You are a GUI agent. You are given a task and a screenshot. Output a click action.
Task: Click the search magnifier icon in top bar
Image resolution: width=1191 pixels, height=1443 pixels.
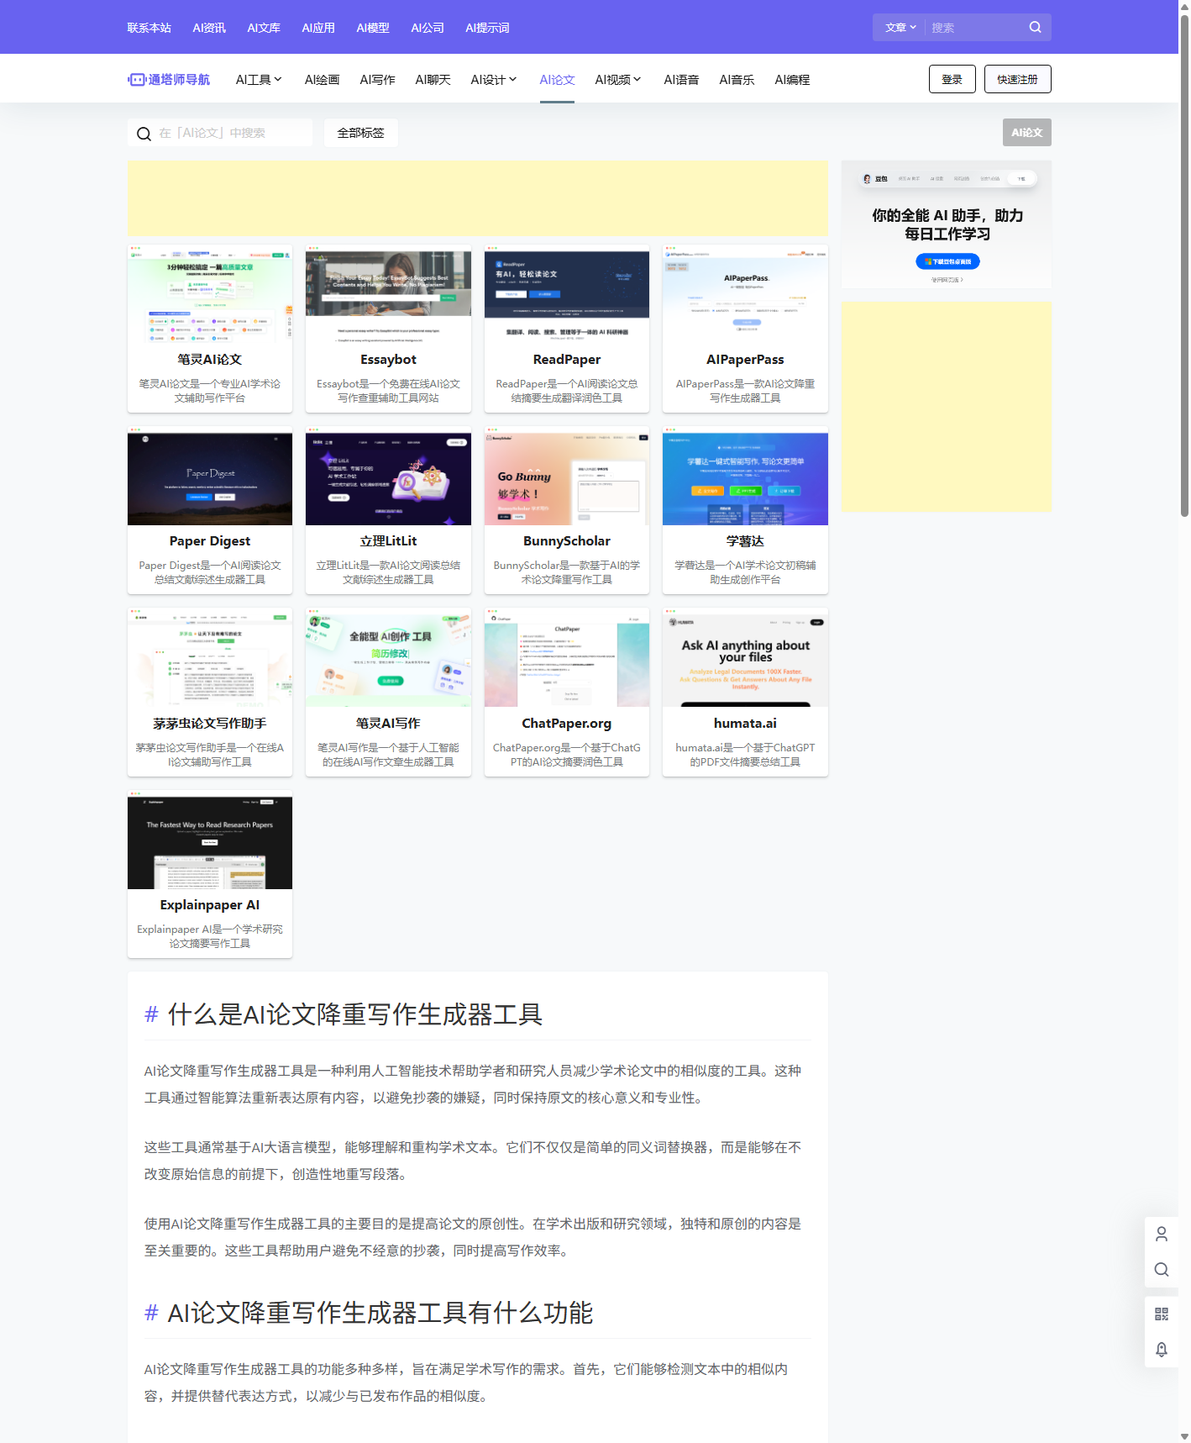tap(1035, 27)
